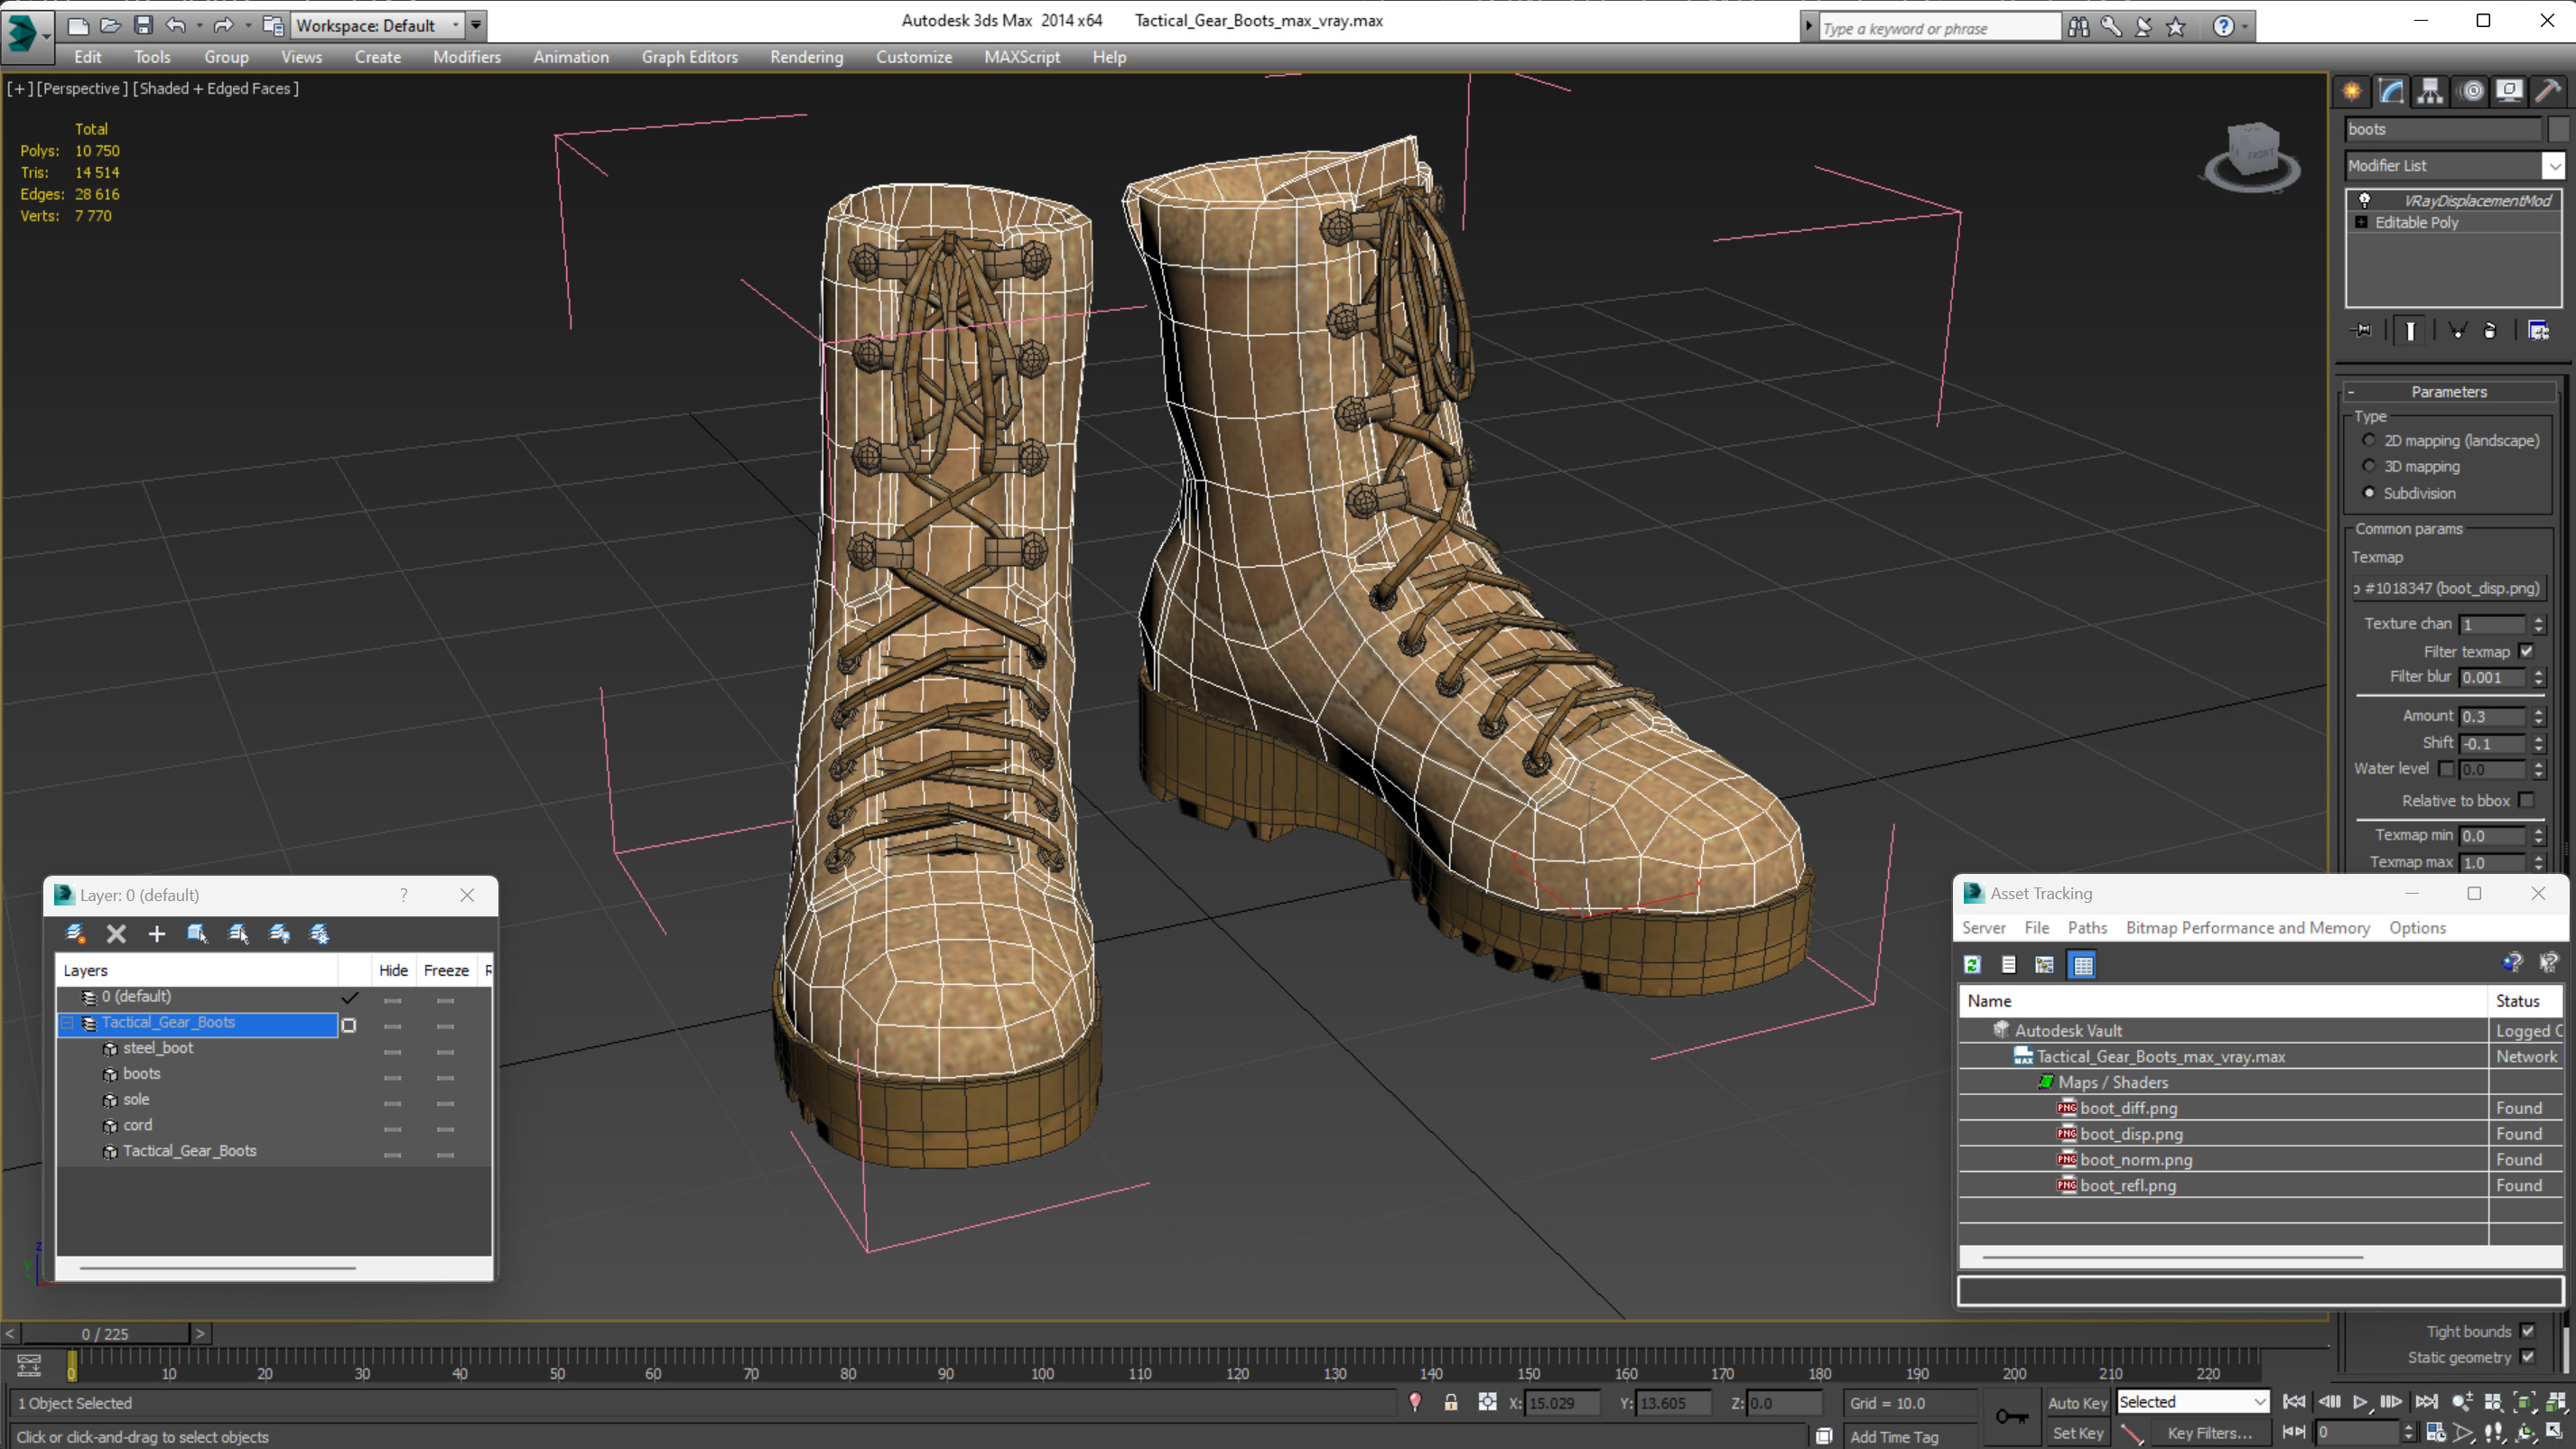
Task: Open the Display command panel tab
Action: click(x=2509, y=91)
